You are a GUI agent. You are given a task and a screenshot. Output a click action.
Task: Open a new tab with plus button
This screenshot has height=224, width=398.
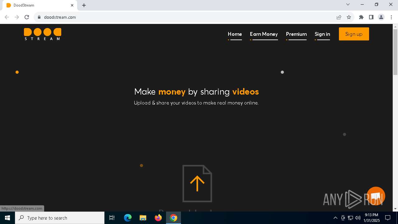click(x=84, y=5)
